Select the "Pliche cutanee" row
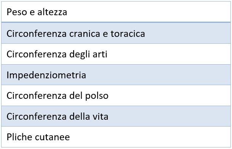The image size is (232, 149). tap(116, 137)
